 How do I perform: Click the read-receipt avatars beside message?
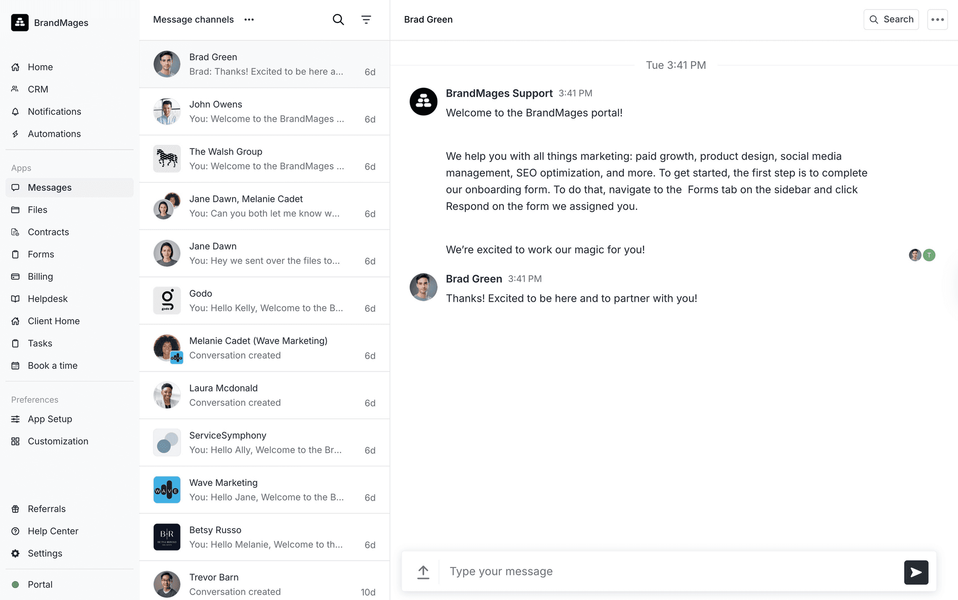coord(922,255)
